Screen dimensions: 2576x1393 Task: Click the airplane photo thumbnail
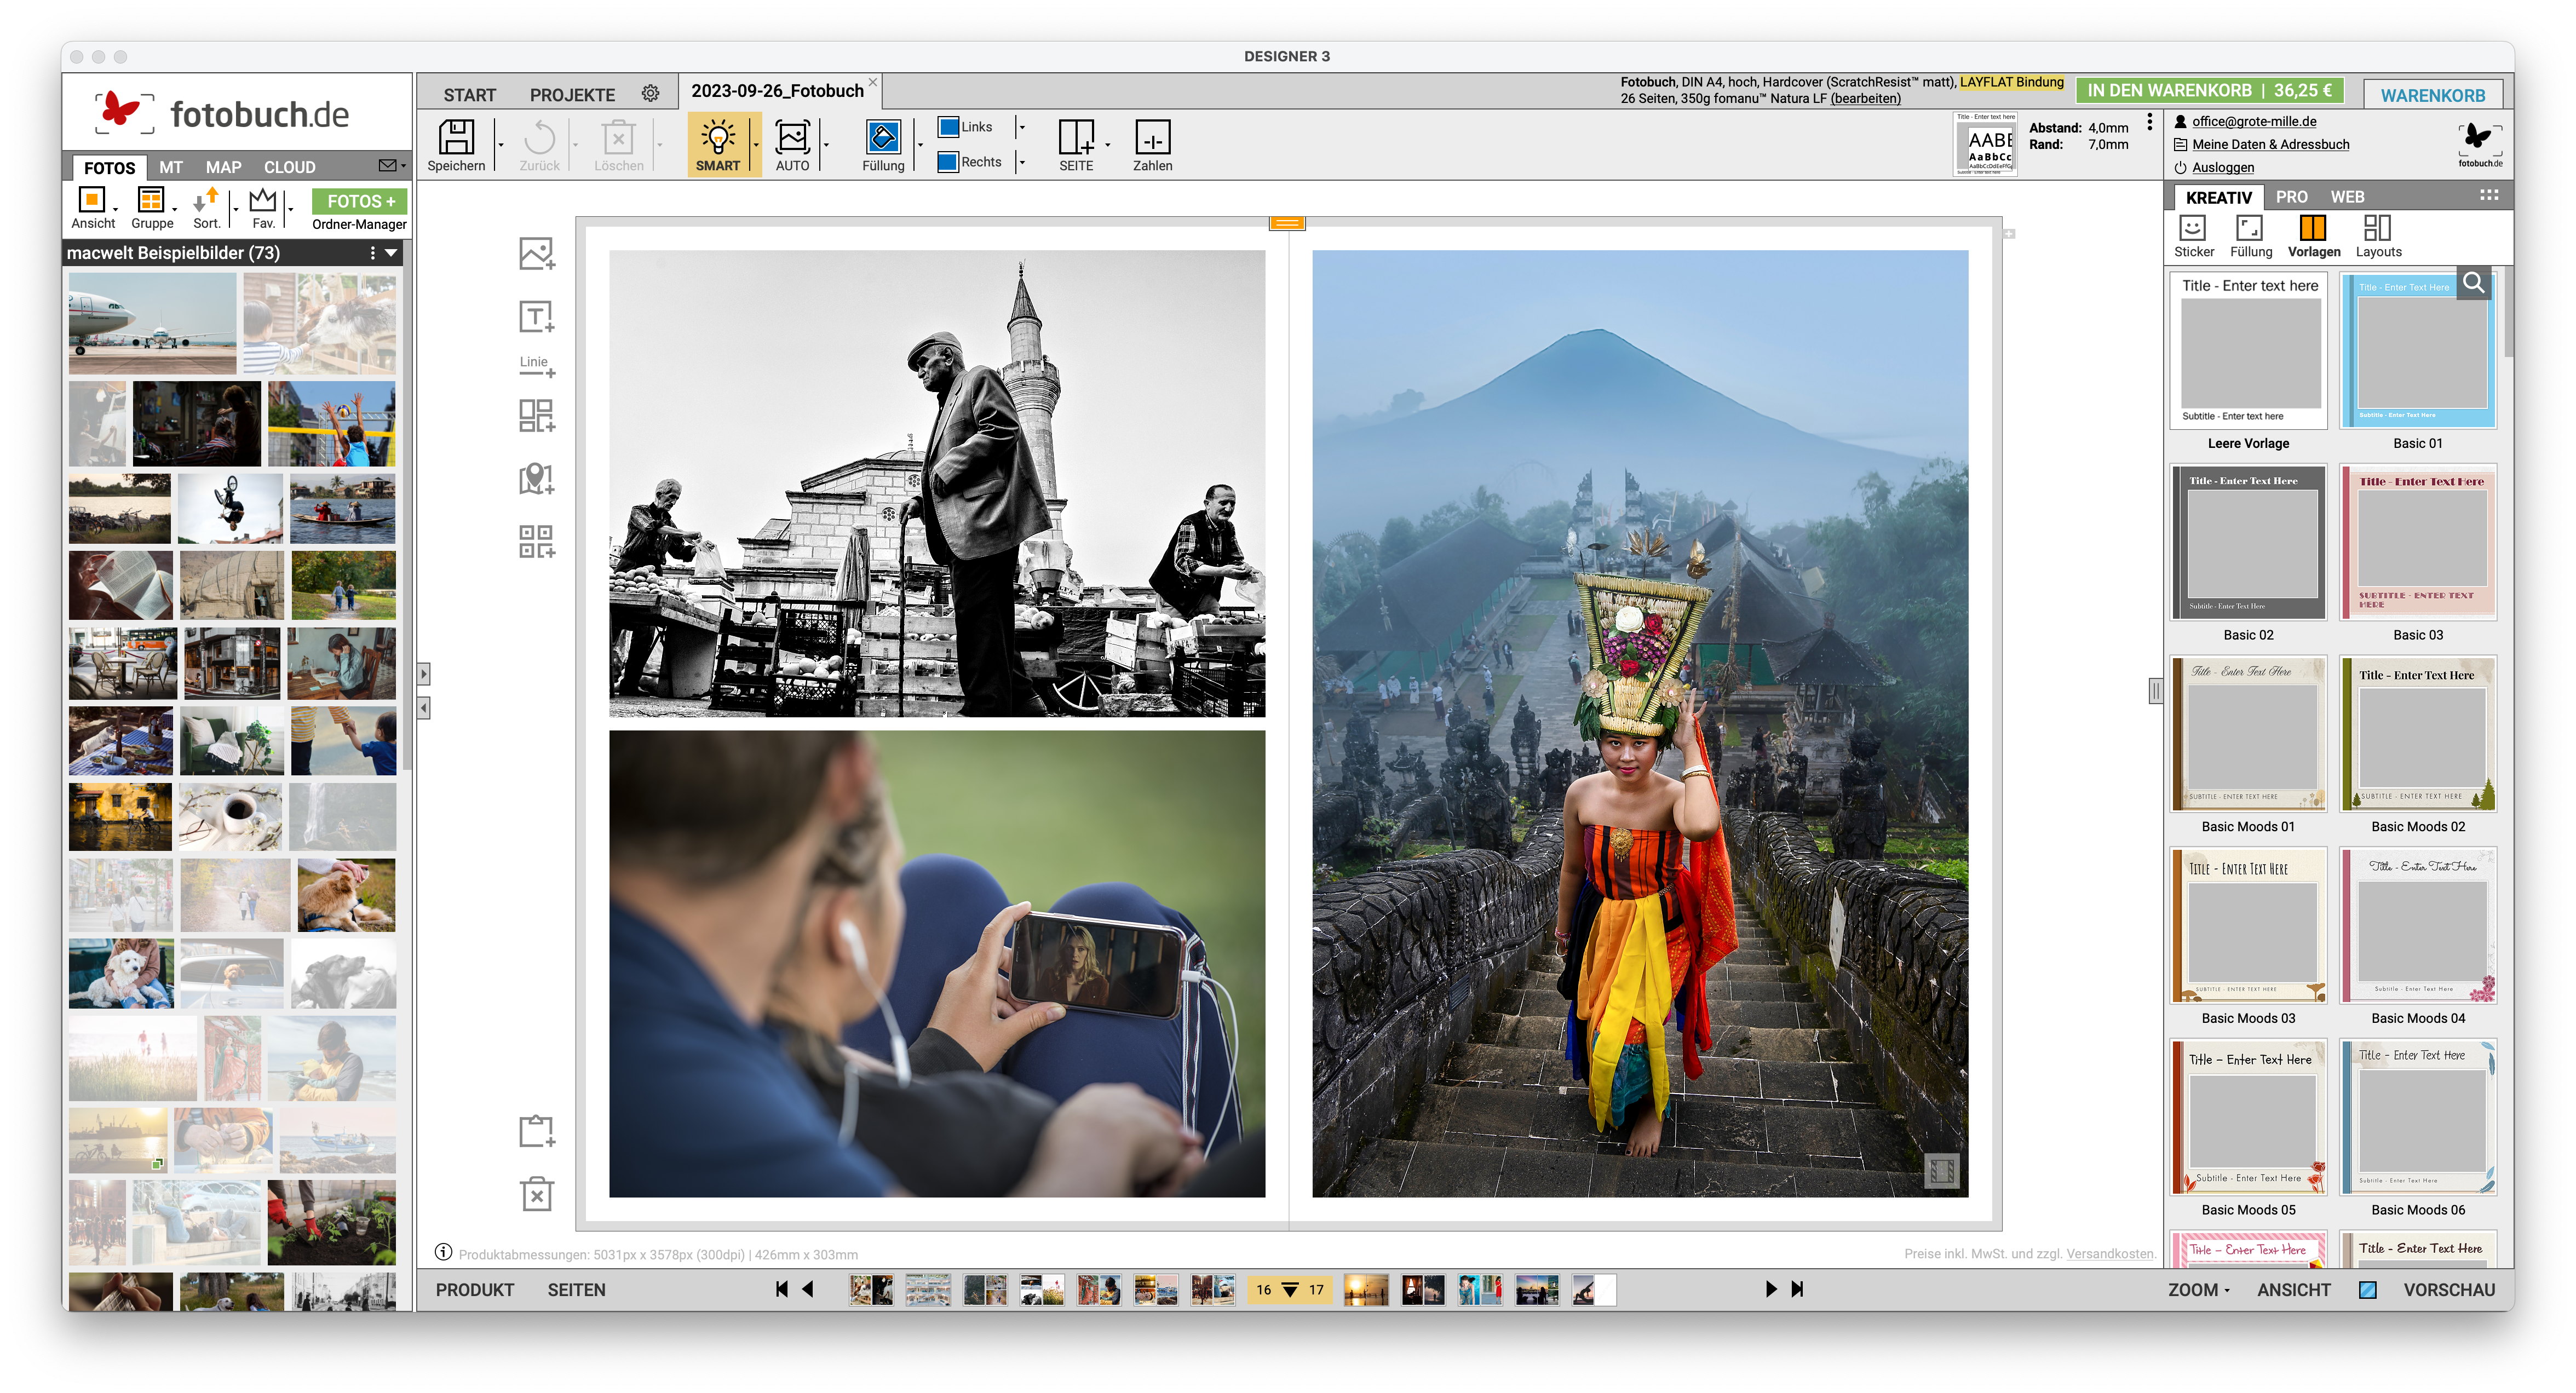tap(152, 324)
